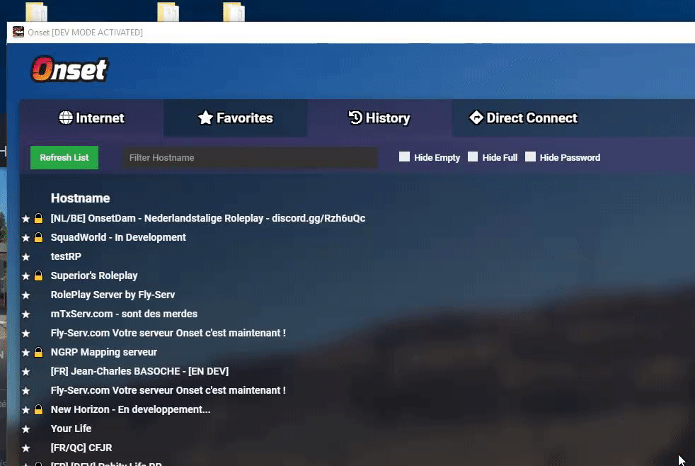695x466 pixels.
Task: Click the lock icon on OnsetDam row
Action: tap(38, 218)
